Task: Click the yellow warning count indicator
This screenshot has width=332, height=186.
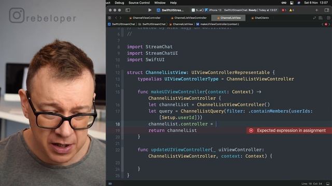Action: 292,10
